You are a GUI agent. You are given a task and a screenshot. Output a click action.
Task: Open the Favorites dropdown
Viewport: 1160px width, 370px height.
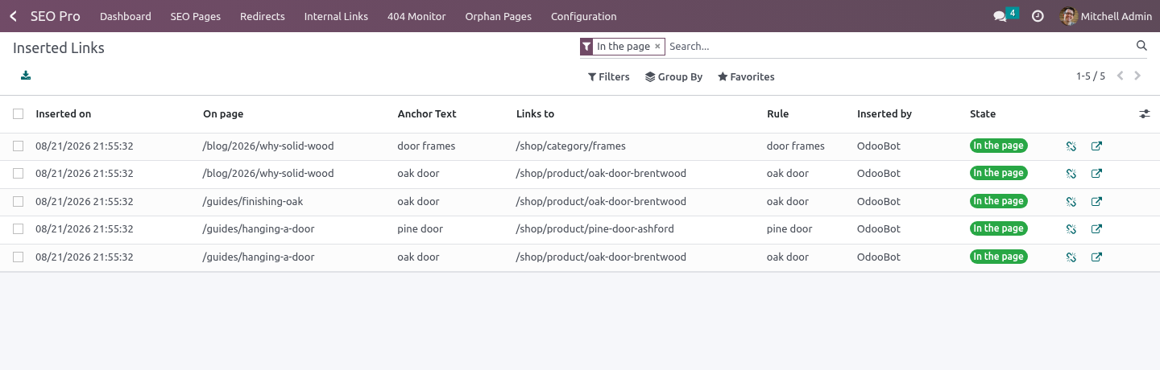coord(746,76)
